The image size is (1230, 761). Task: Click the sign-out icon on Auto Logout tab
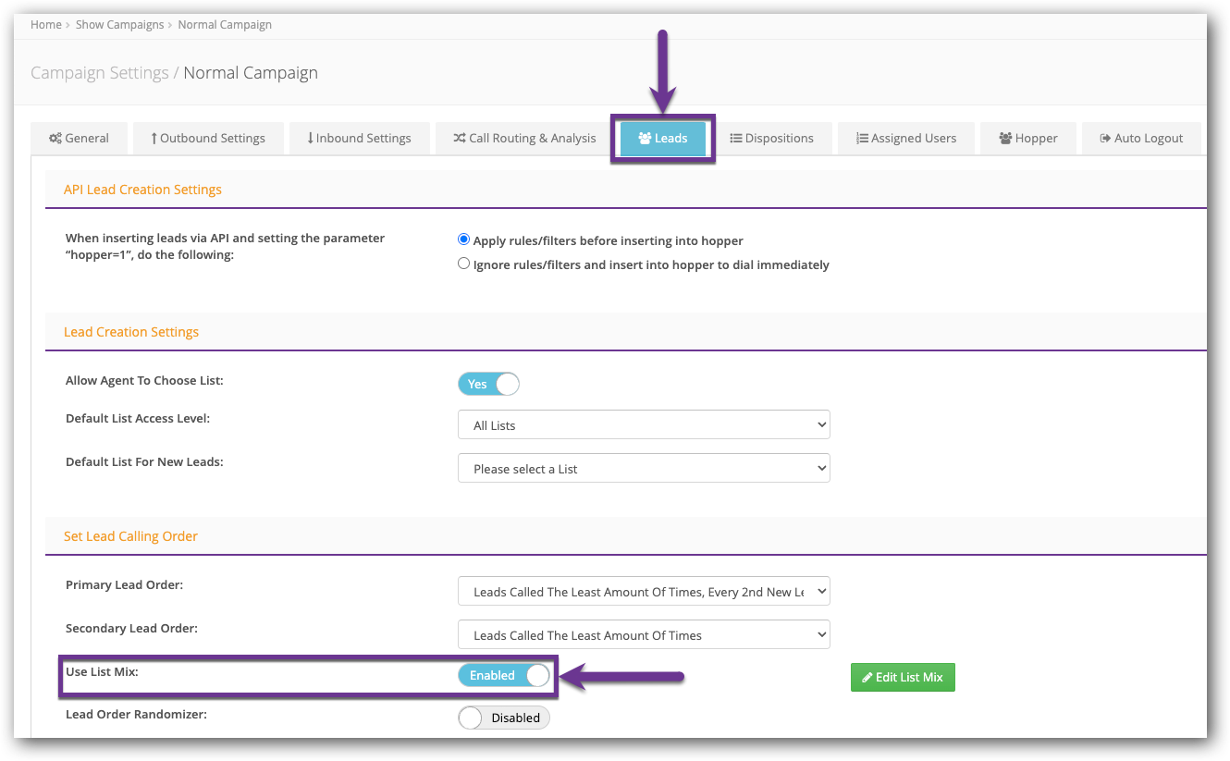click(x=1104, y=138)
